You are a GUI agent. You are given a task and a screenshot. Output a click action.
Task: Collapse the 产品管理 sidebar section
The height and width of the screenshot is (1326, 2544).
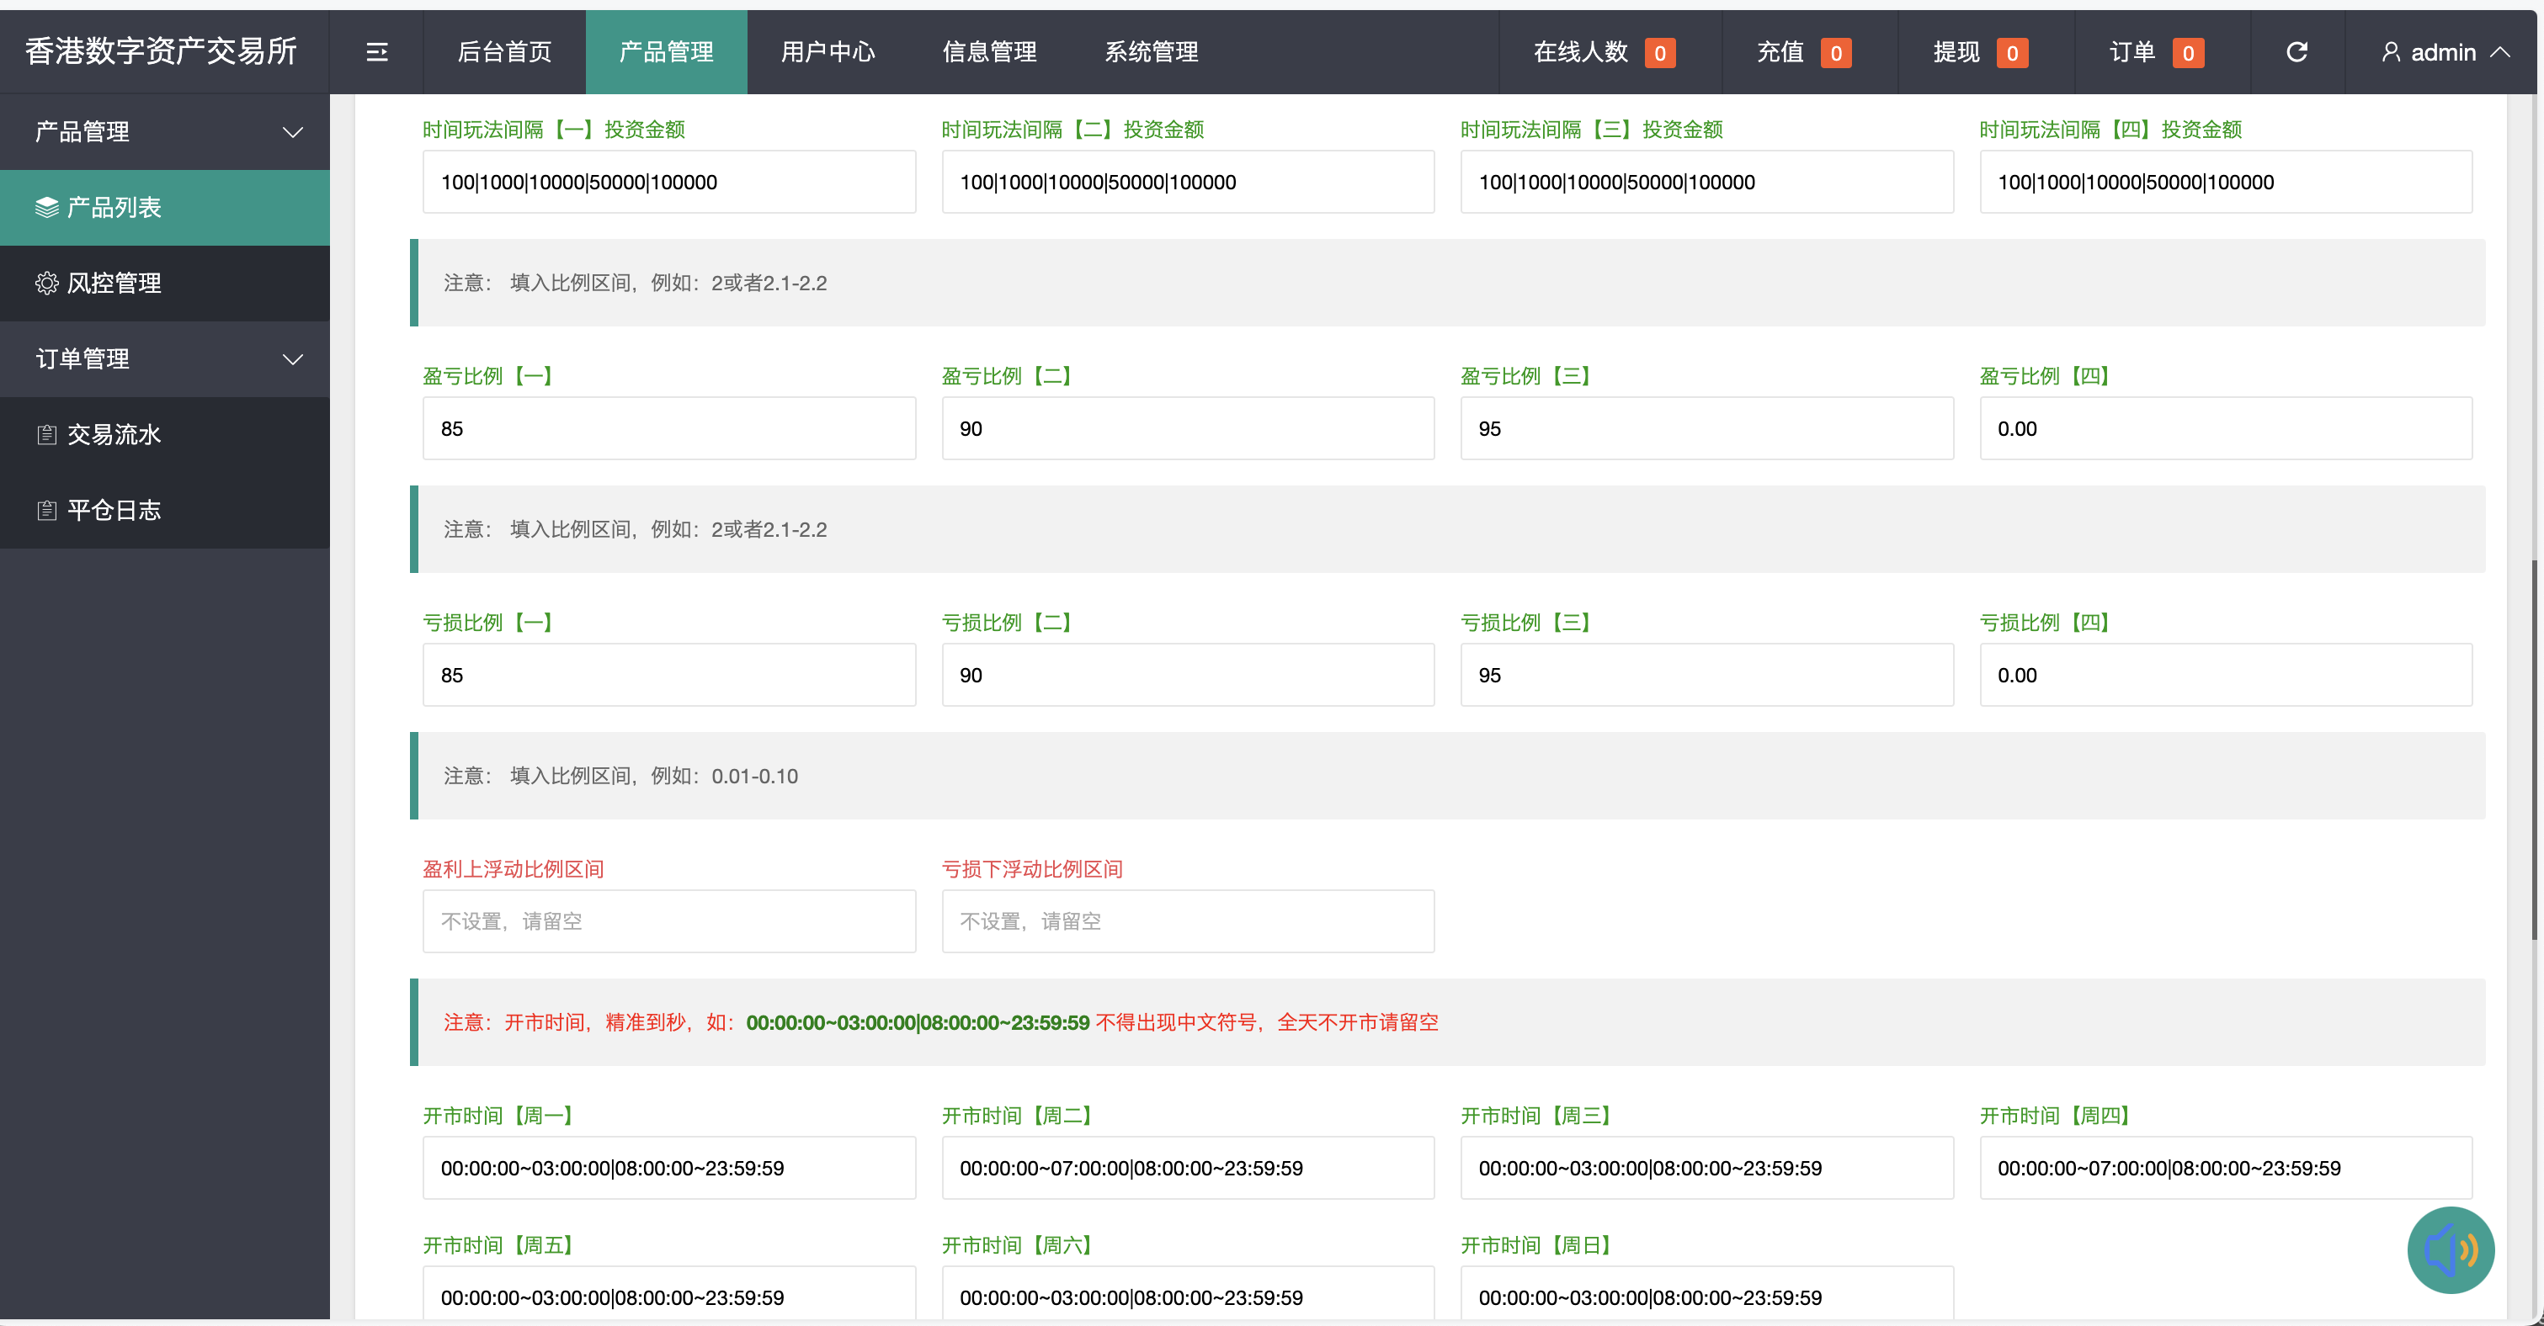(292, 131)
